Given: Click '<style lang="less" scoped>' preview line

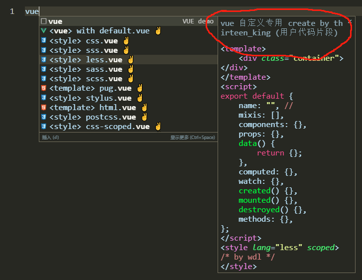Looking at the screenshot, I should [280, 248].
